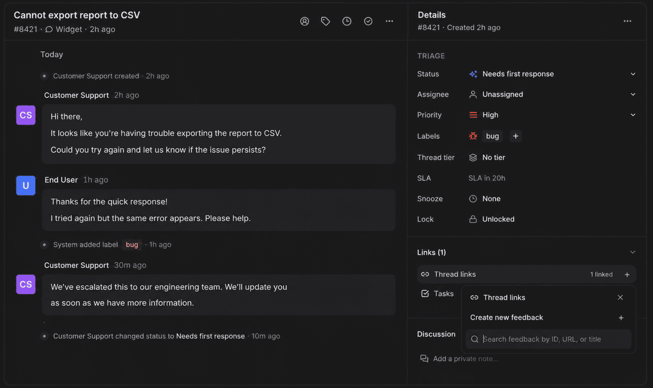Click the bug label chip in Labels

492,136
